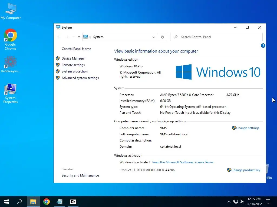The width and height of the screenshot is (277, 207).
Task: Focus the Search Control Panel field
Action: (216, 37)
